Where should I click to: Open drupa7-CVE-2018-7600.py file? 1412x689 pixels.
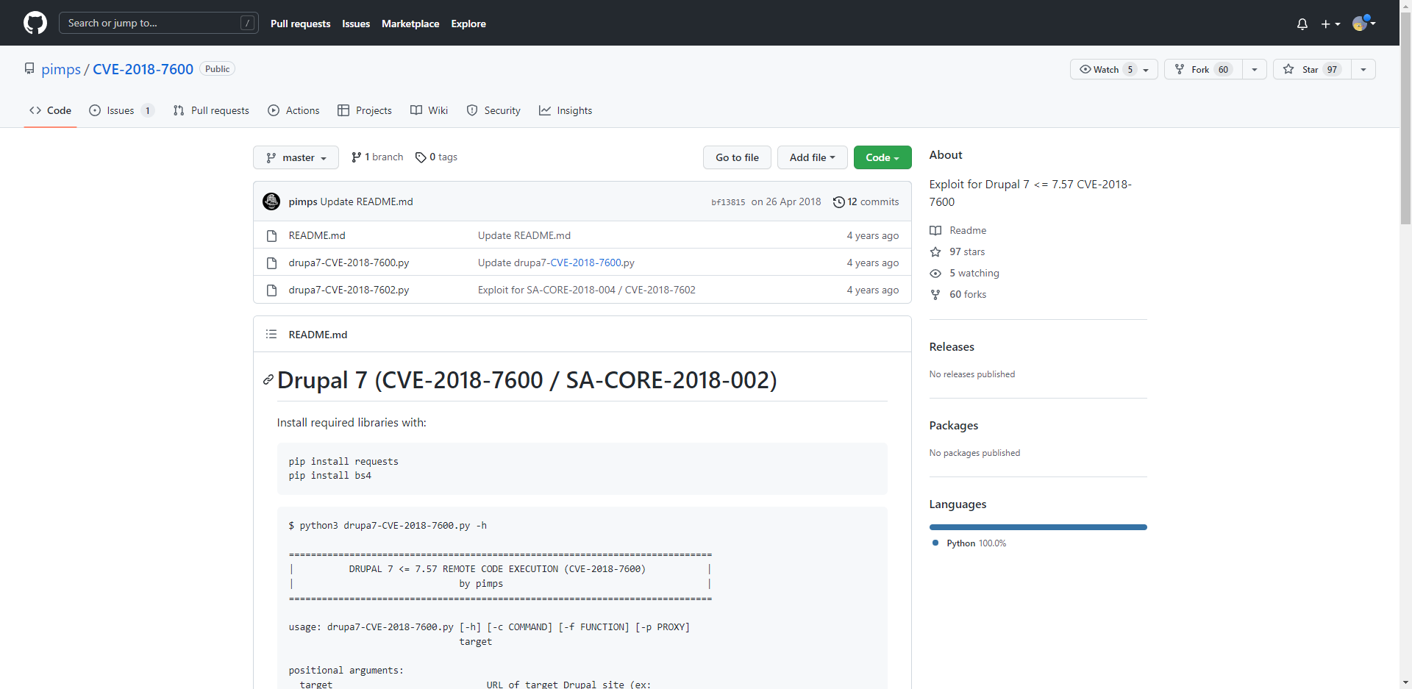point(349,263)
